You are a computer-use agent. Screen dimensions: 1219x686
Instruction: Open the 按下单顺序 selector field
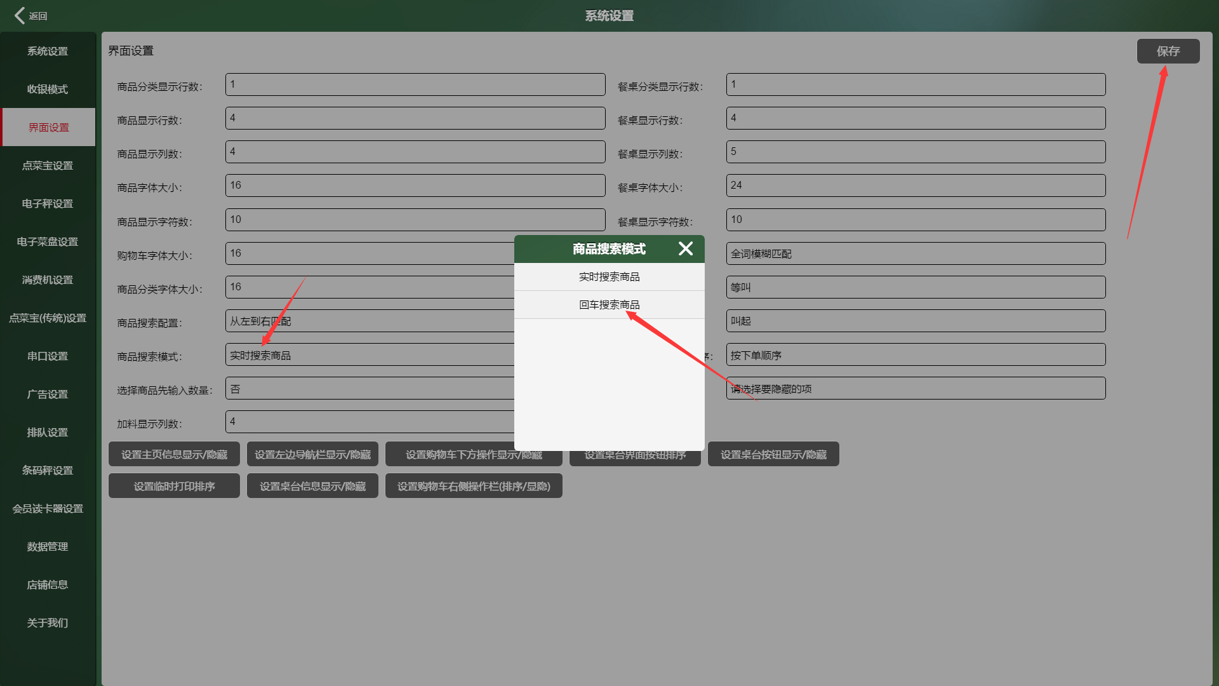(915, 355)
